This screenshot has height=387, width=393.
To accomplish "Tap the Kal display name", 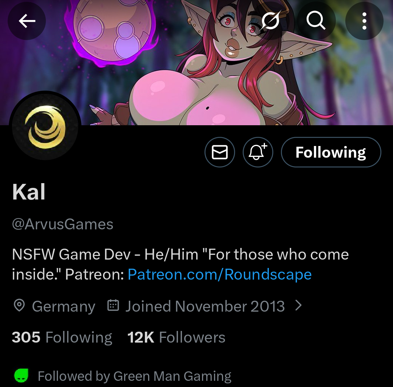I will (29, 191).
